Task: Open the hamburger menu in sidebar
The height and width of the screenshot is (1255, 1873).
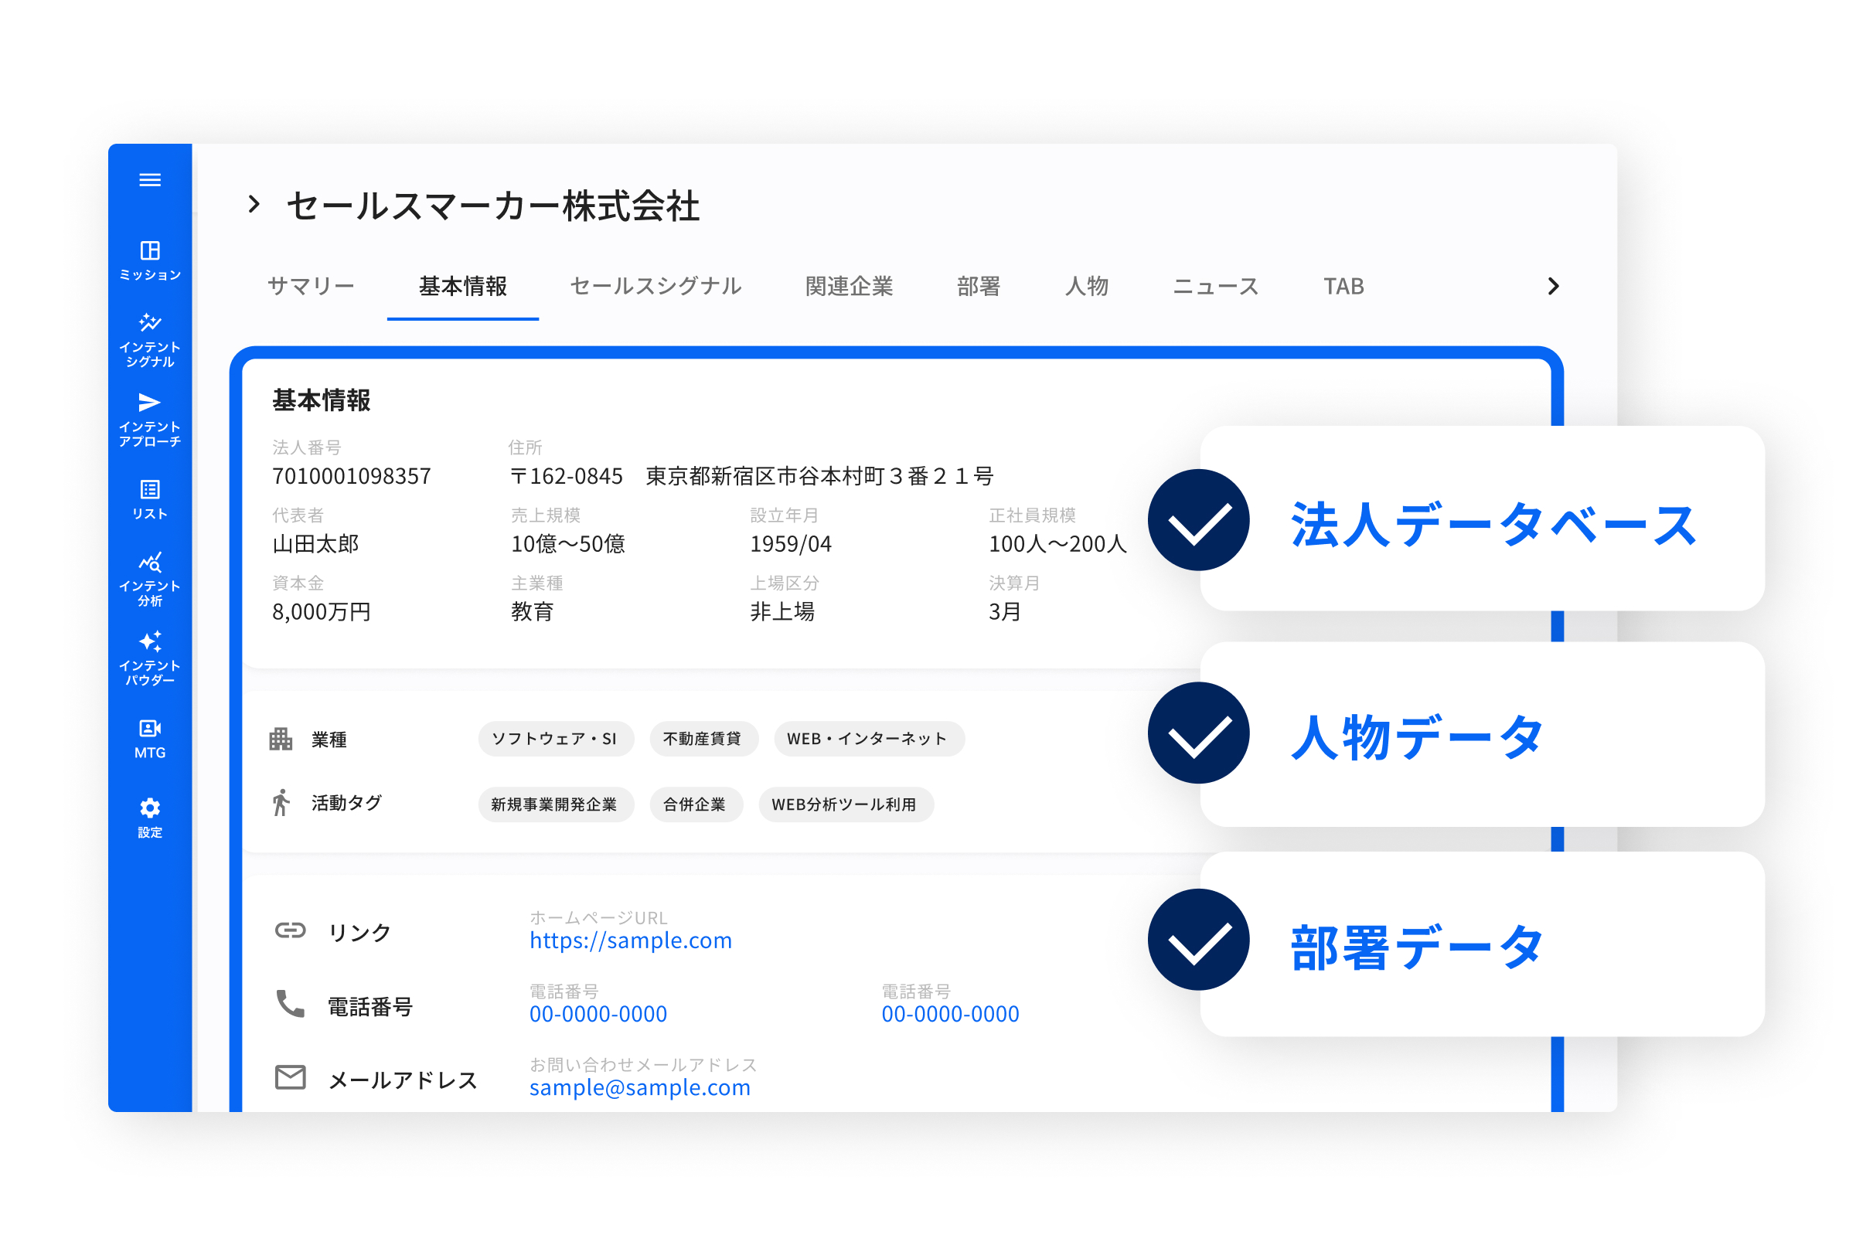Action: (150, 180)
